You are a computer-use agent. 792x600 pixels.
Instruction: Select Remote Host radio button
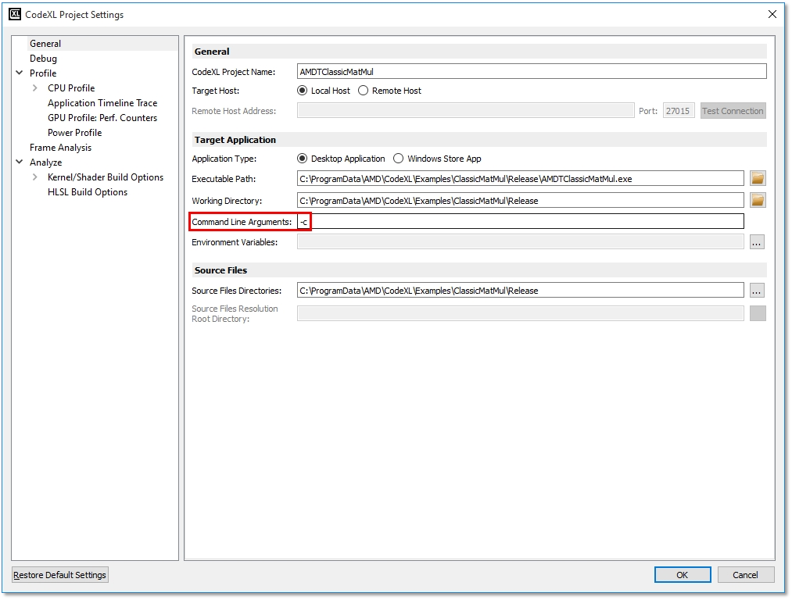[x=364, y=91]
